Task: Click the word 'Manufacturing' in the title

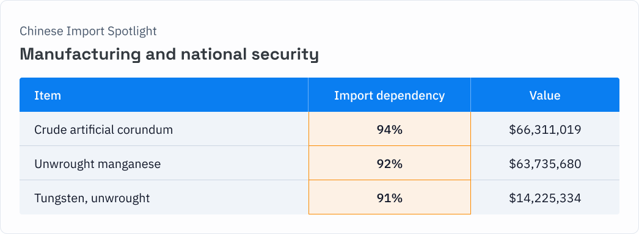Action: (80, 53)
